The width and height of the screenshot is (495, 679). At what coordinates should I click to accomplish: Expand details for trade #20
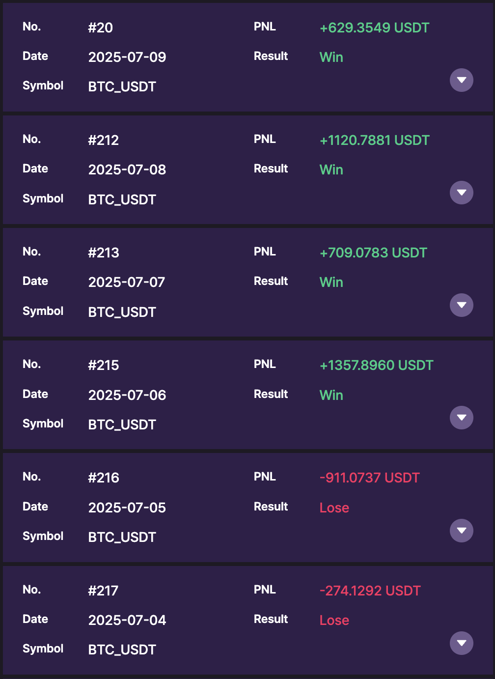(462, 80)
